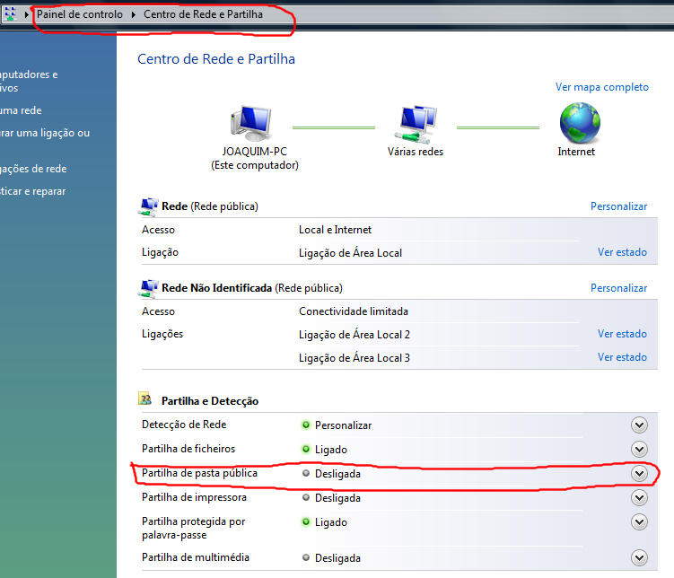Screen dimensions: 674x578
Task: Click Desligada status of Partilha de impressora
Action: tap(337, 497)
